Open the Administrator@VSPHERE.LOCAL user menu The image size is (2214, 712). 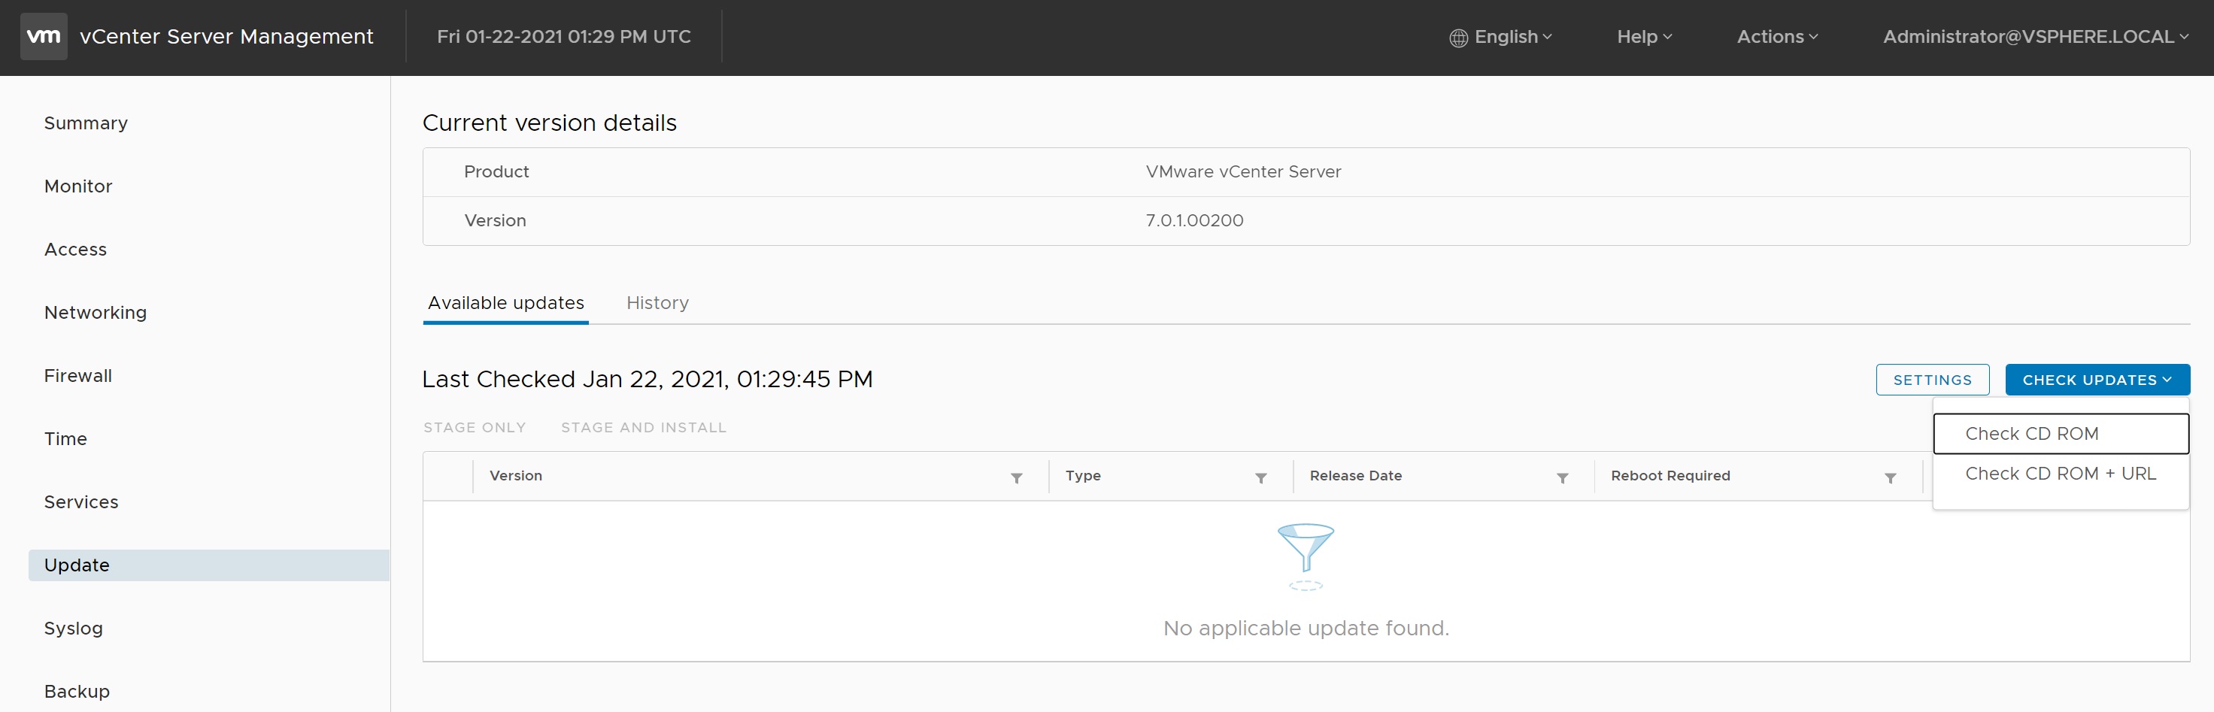tap(2034, 37)
